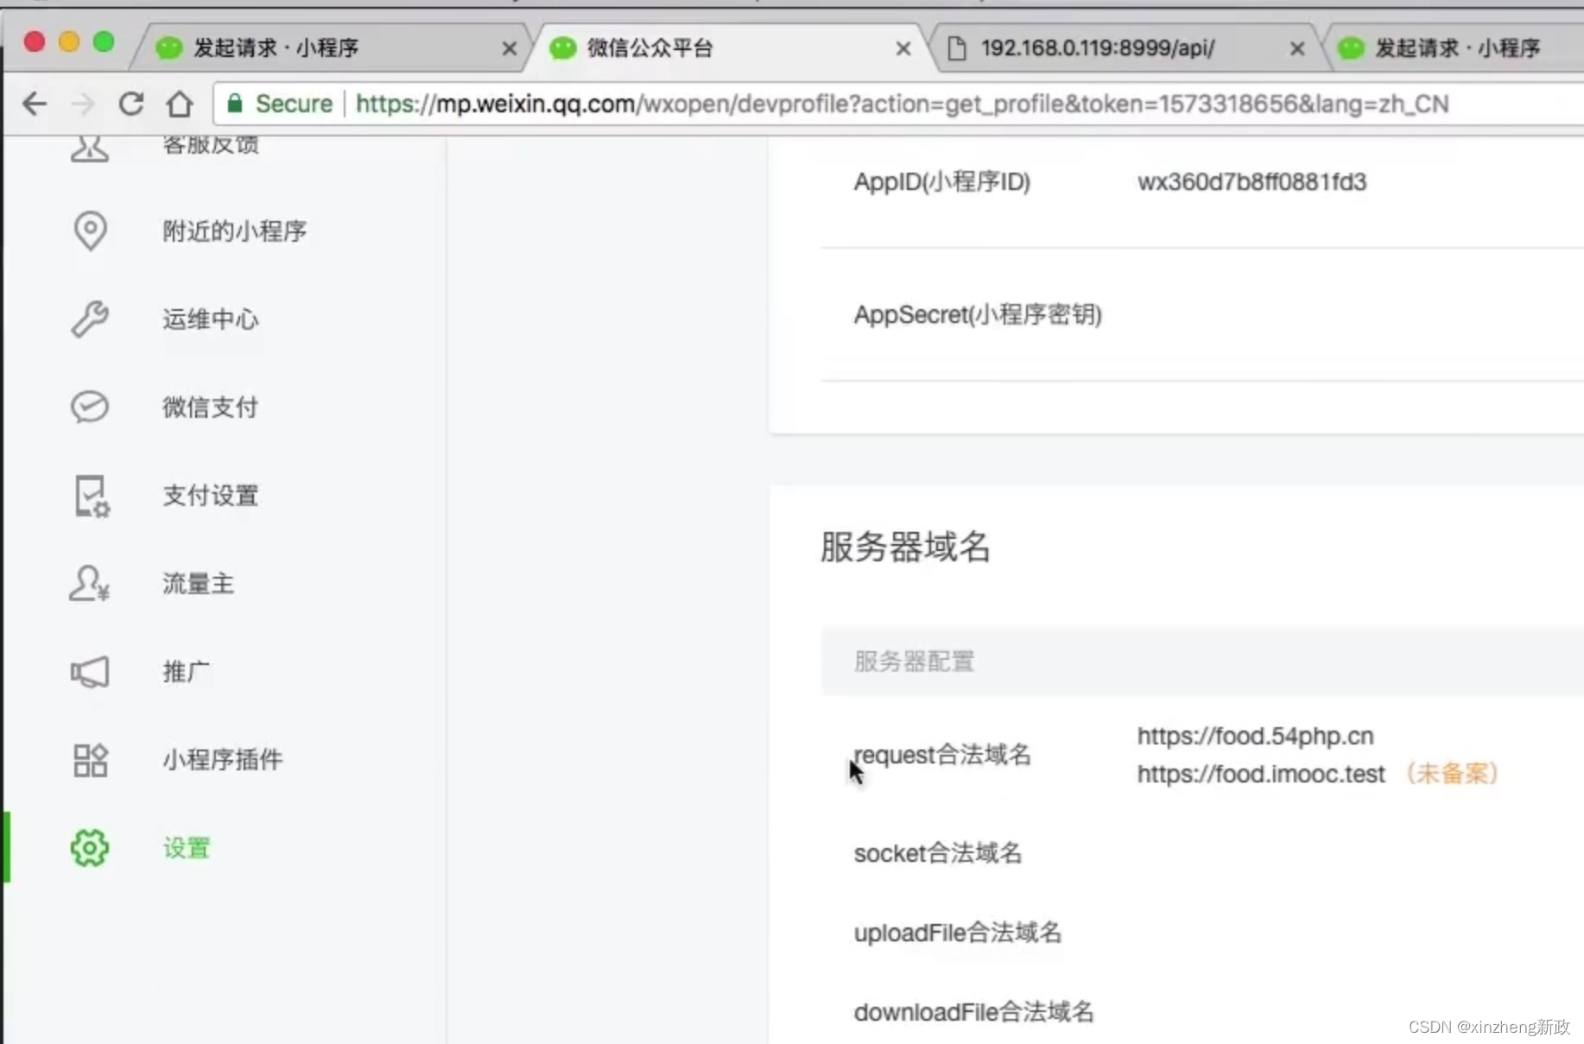Click the 支付设置 phone settings icon
Screen dimensions: 1584x1044
pyautogui.click(x=90, y=496)
